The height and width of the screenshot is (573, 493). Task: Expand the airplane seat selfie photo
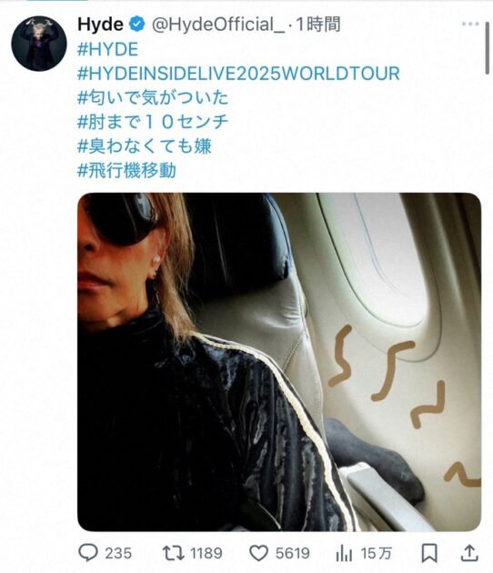(x=279, y=362)
